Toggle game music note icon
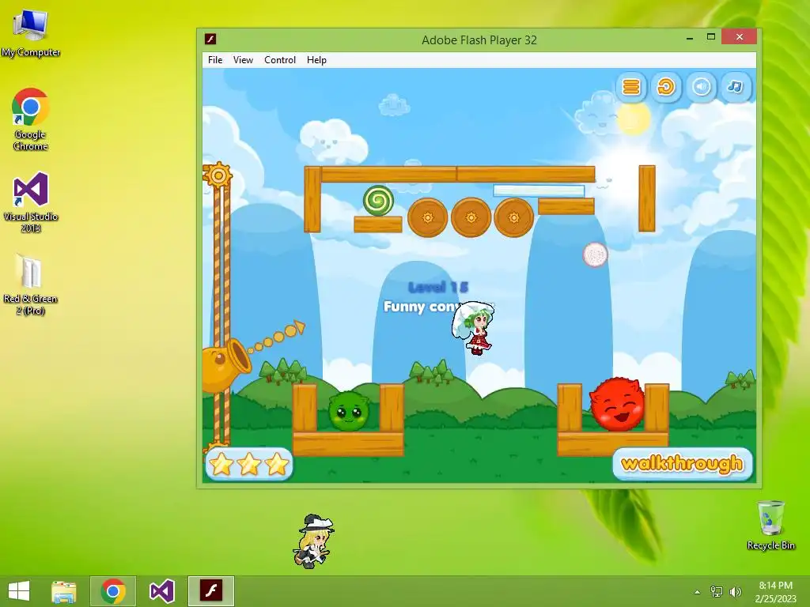Image resolution: width=810 pixels, height=607 pixels. (736, 87)
